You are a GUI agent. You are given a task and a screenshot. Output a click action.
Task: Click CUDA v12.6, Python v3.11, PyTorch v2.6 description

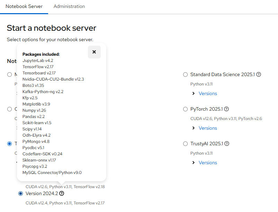pos(226,119)
